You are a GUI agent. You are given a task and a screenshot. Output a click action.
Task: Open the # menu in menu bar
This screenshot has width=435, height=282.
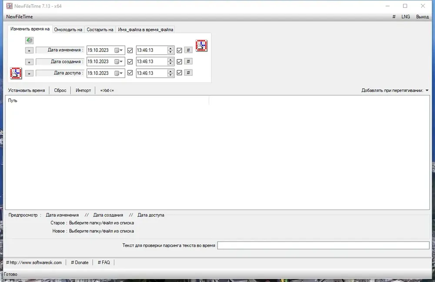click(x=394, y=17)
